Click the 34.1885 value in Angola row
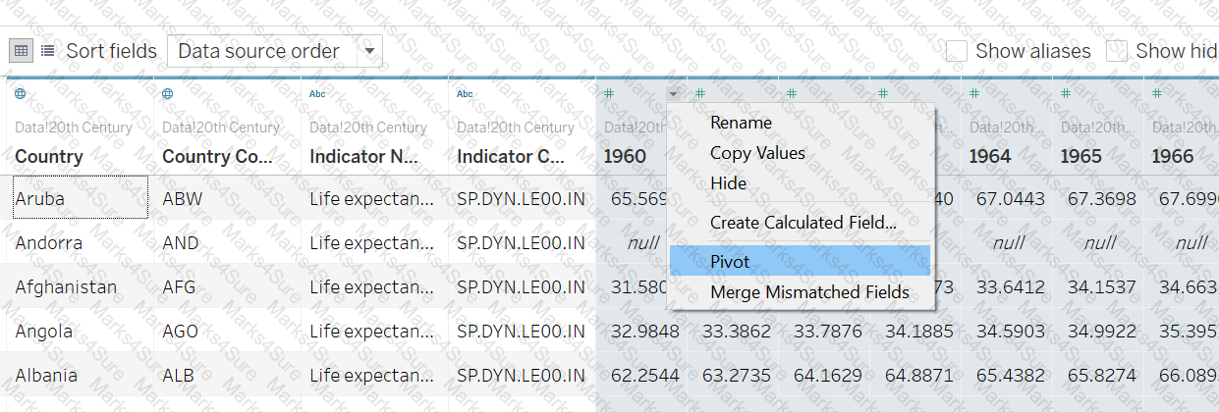The image size is (1219, 412). (919, 331)
